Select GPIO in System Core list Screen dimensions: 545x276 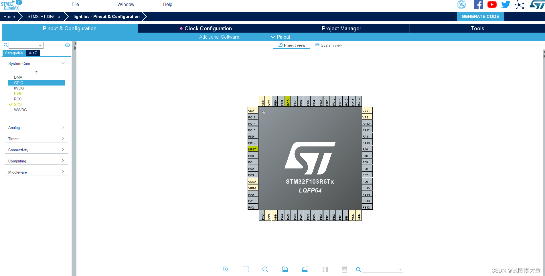[x=37, y=83]
